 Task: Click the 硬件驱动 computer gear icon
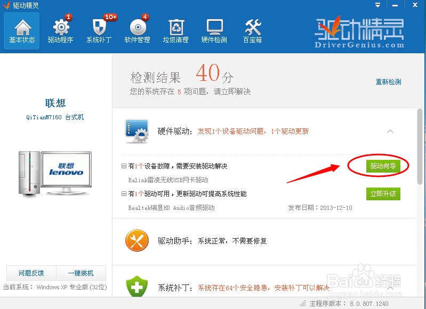[x=136, y=131]
